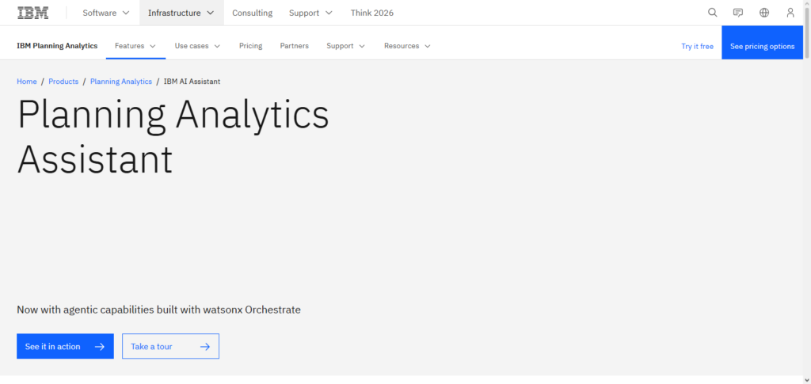The width and height of the screenshot is (811, 384).
Task: Expand the Software menu
Action: click(x=106, y=13)
